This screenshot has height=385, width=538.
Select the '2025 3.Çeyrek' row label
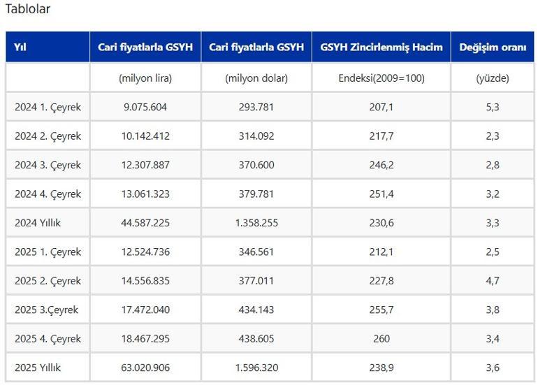pos(47,310)
